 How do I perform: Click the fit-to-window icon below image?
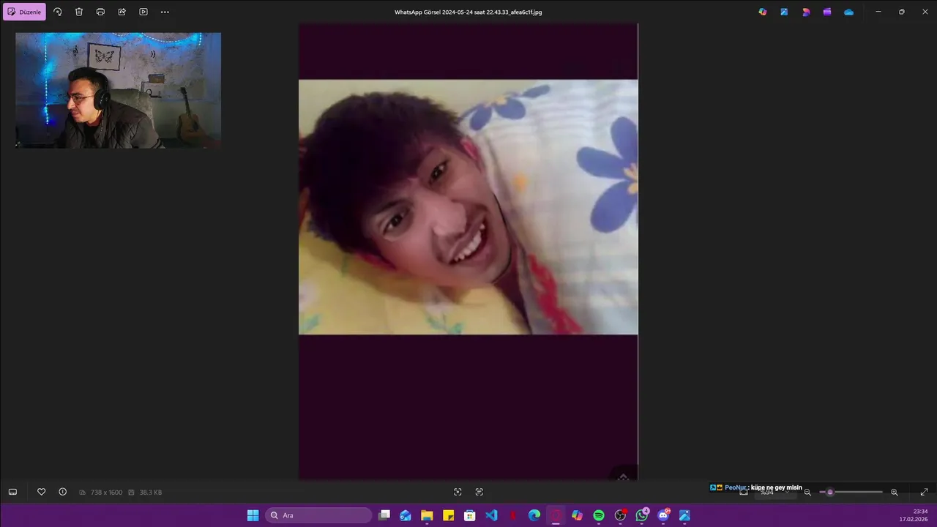coord(458,492)
